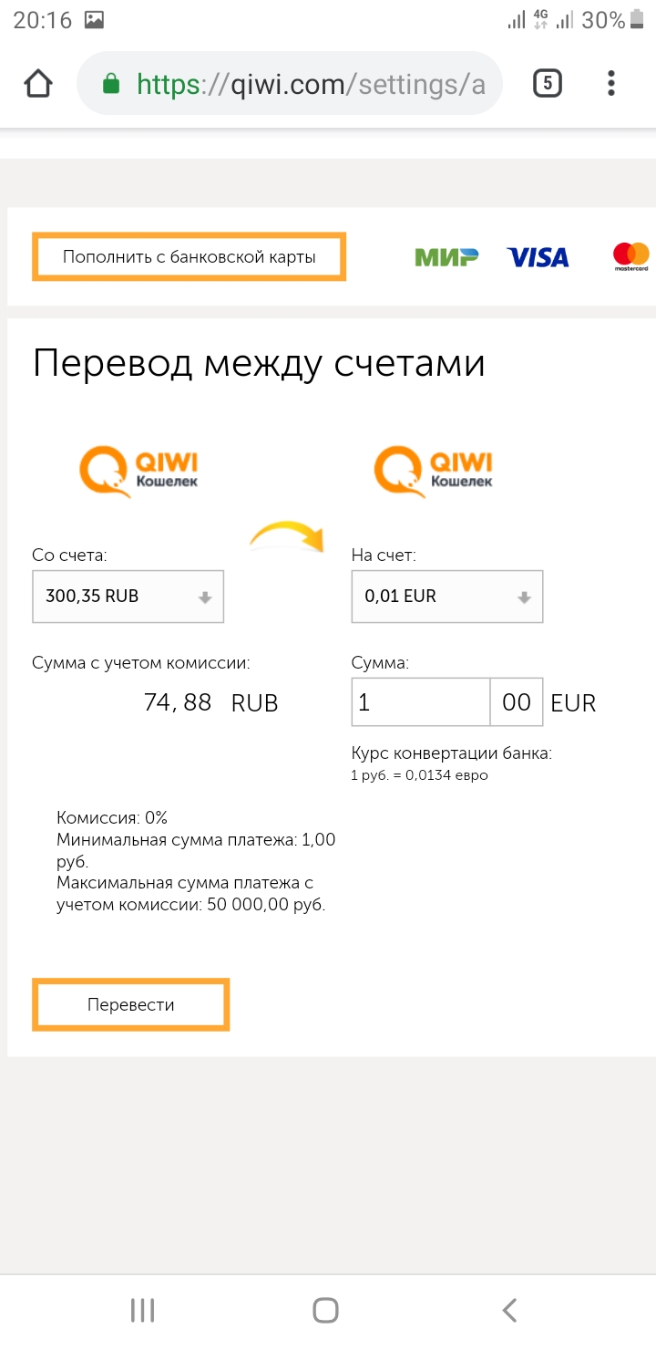This screenshot has width=656, height=1350.
Task: Expand the 300,35 RUB source account dropdown
Action: [128, 597]
